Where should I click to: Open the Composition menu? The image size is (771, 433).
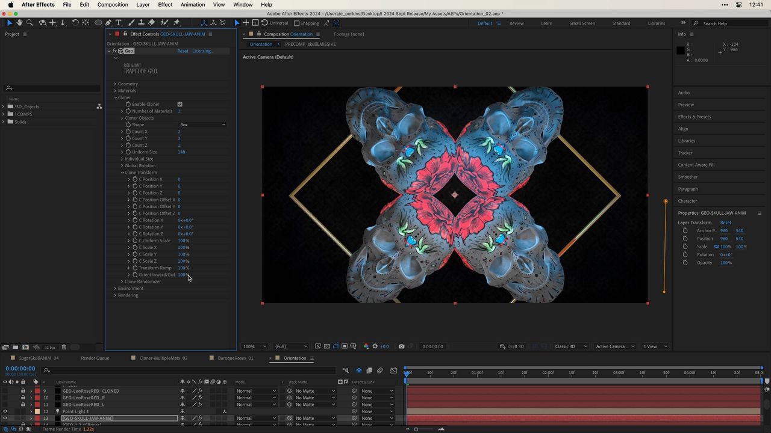point(113,4)
